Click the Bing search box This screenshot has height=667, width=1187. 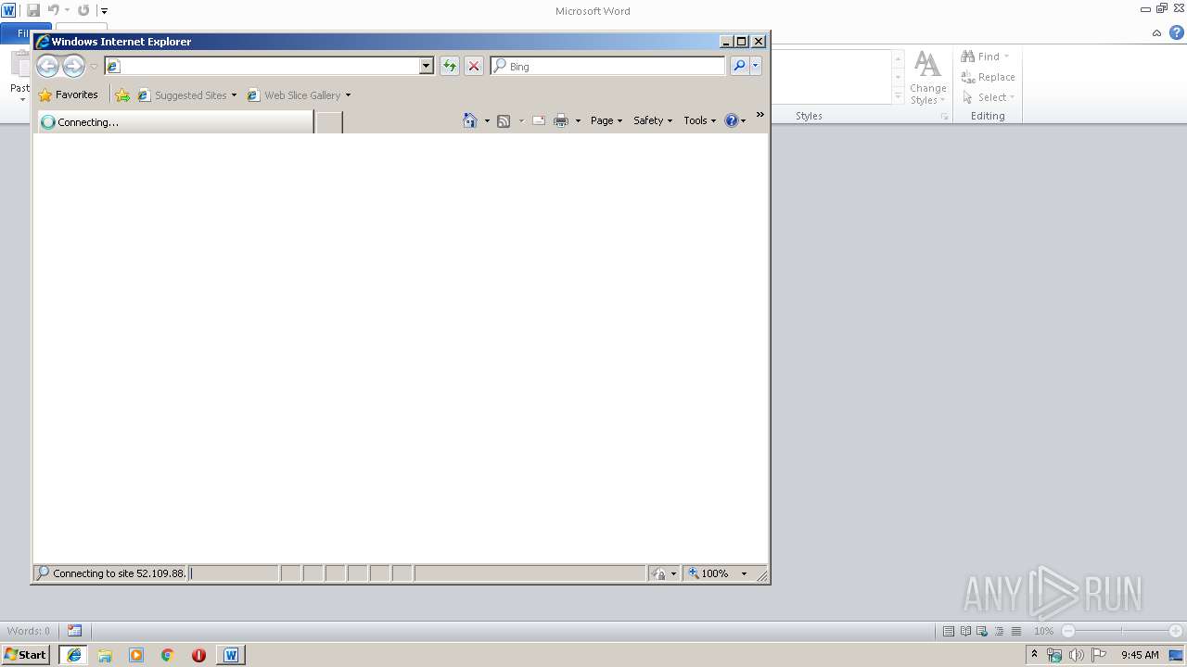tap(607, 66)
